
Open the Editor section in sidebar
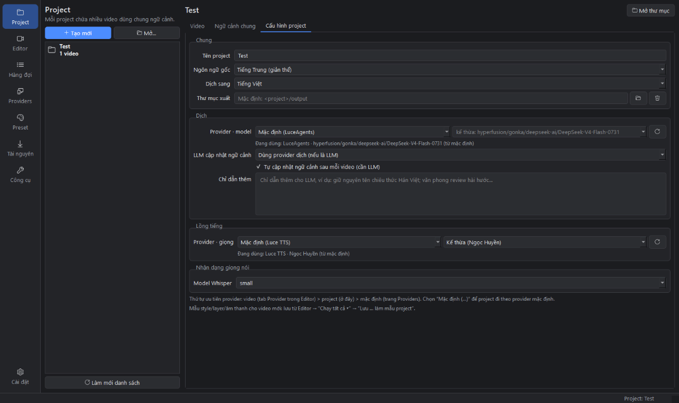pyautogui.click(x=20, y=43)
